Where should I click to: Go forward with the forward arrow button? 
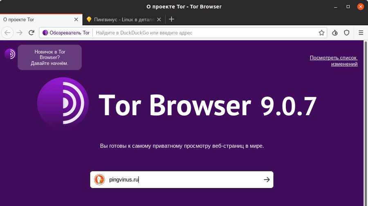coord(20,33)
